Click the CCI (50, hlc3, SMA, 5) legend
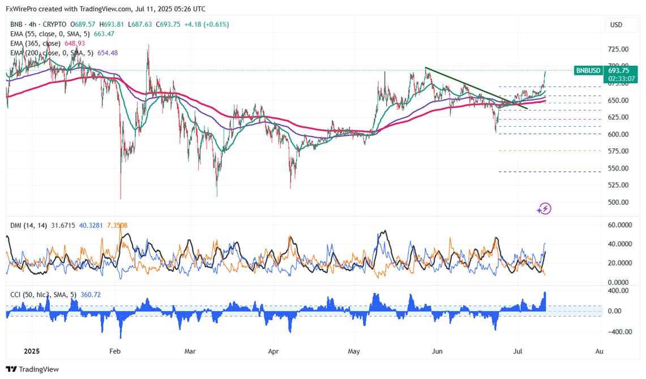Image resolution: width=646 pixels, height=379 pixels. click(44, 295)
